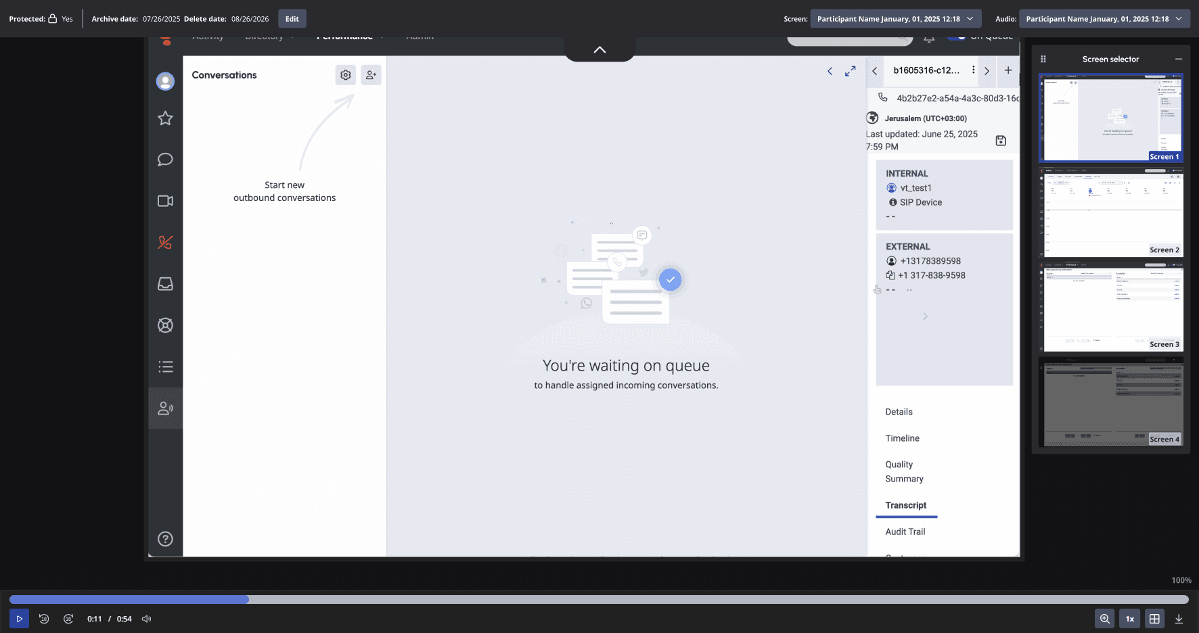This screenshot has width=1199, height=633.
Task: Click the add participant icon in Conversations
Action: pyautogui.click(x=371, y=75)
